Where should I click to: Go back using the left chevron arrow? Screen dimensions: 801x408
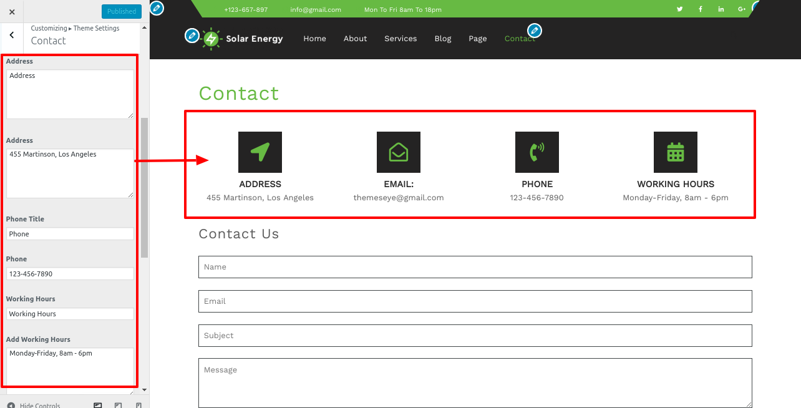[x=12, y=36]
